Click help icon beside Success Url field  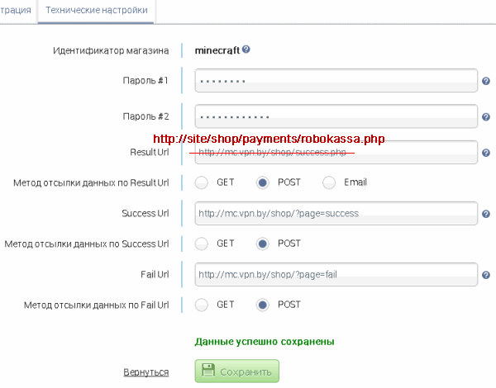click(486, 214)
